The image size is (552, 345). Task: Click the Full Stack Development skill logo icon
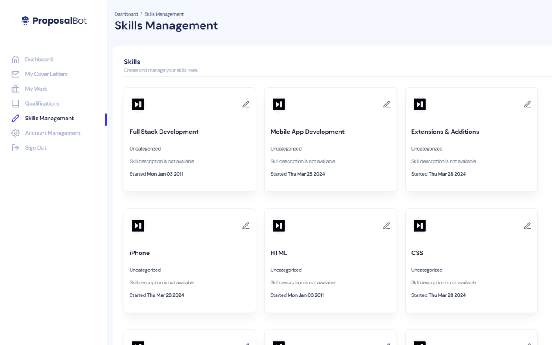(138, 104)
